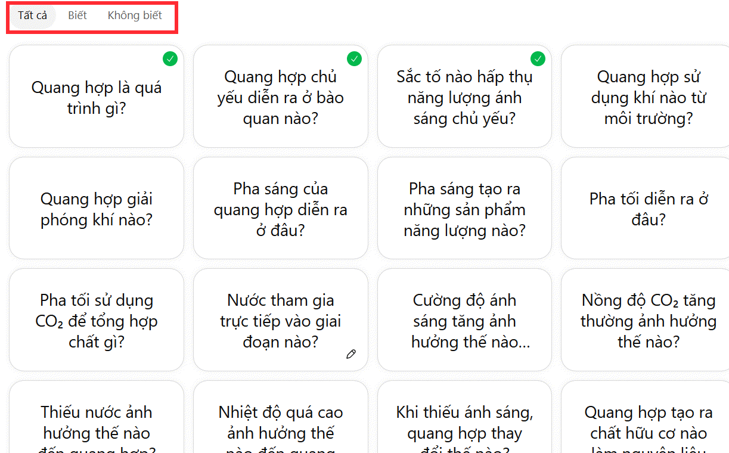Click pencil edit icon on "Nước tham gia" card
The width and height of the screenshot is (729, 453).
(351, 354)
